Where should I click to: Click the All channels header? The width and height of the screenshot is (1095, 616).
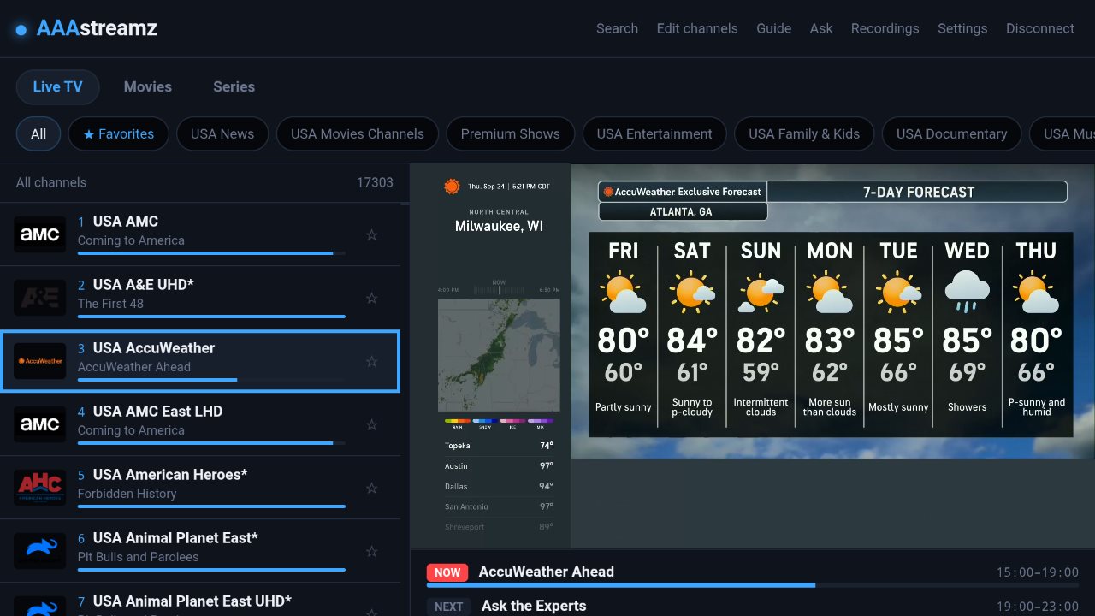click(x=51, y=182)
